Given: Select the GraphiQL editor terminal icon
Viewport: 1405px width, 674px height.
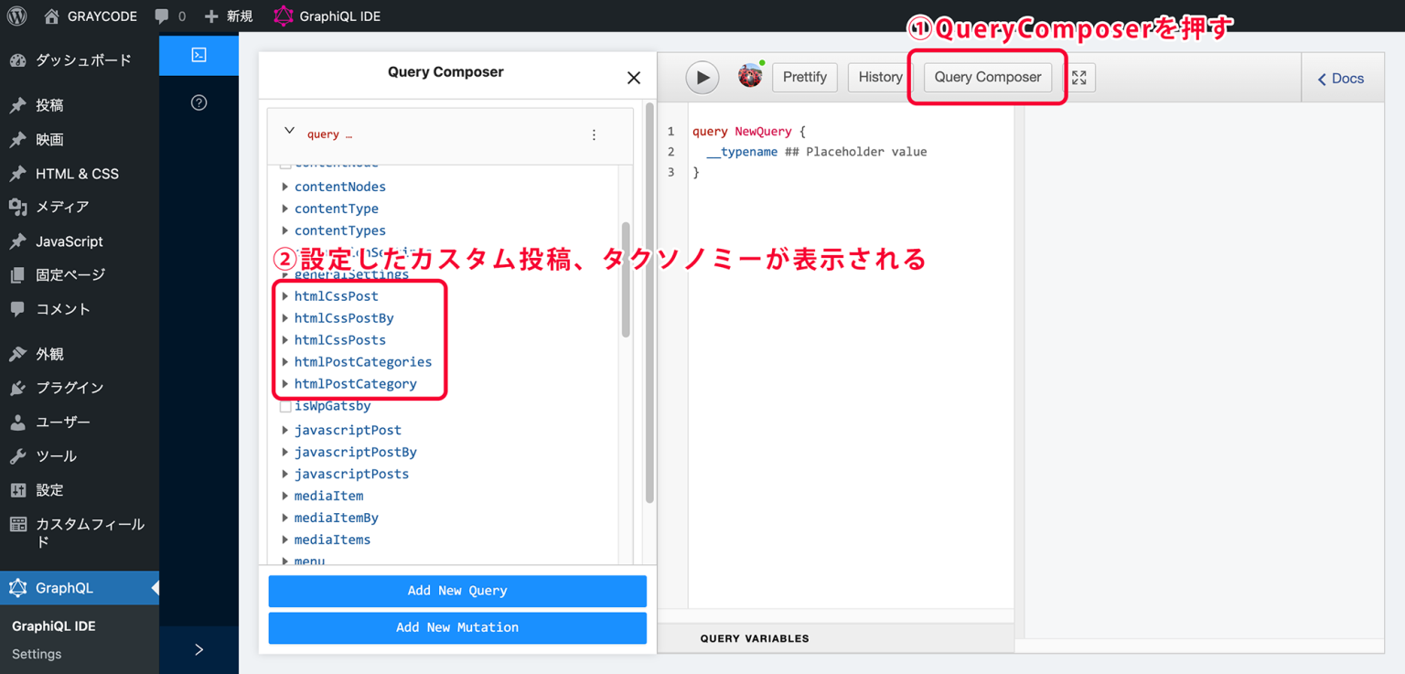Looking at the screenshot, I should click(198, 55).
